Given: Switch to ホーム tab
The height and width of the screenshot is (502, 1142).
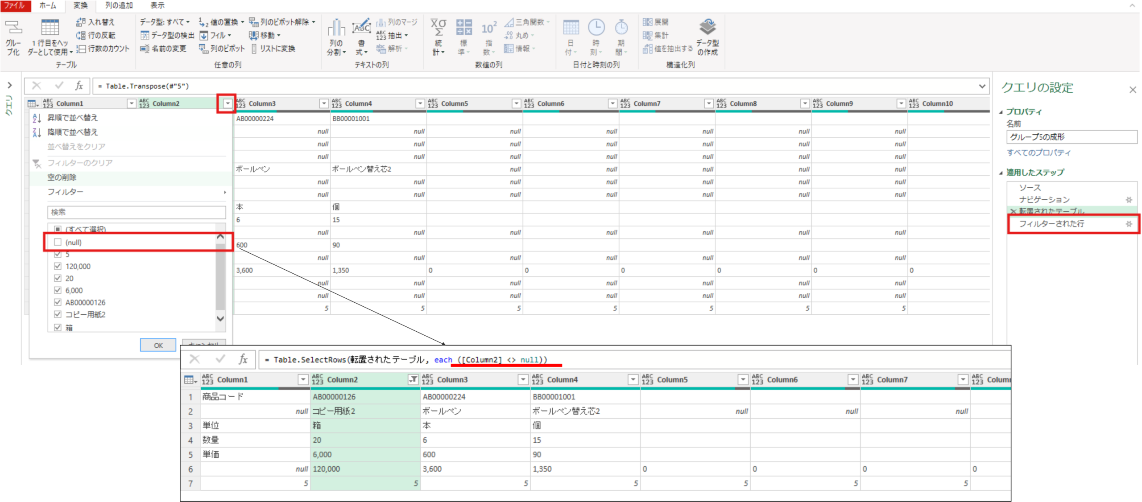Looking at the screenshot, I should click(48, 5).
